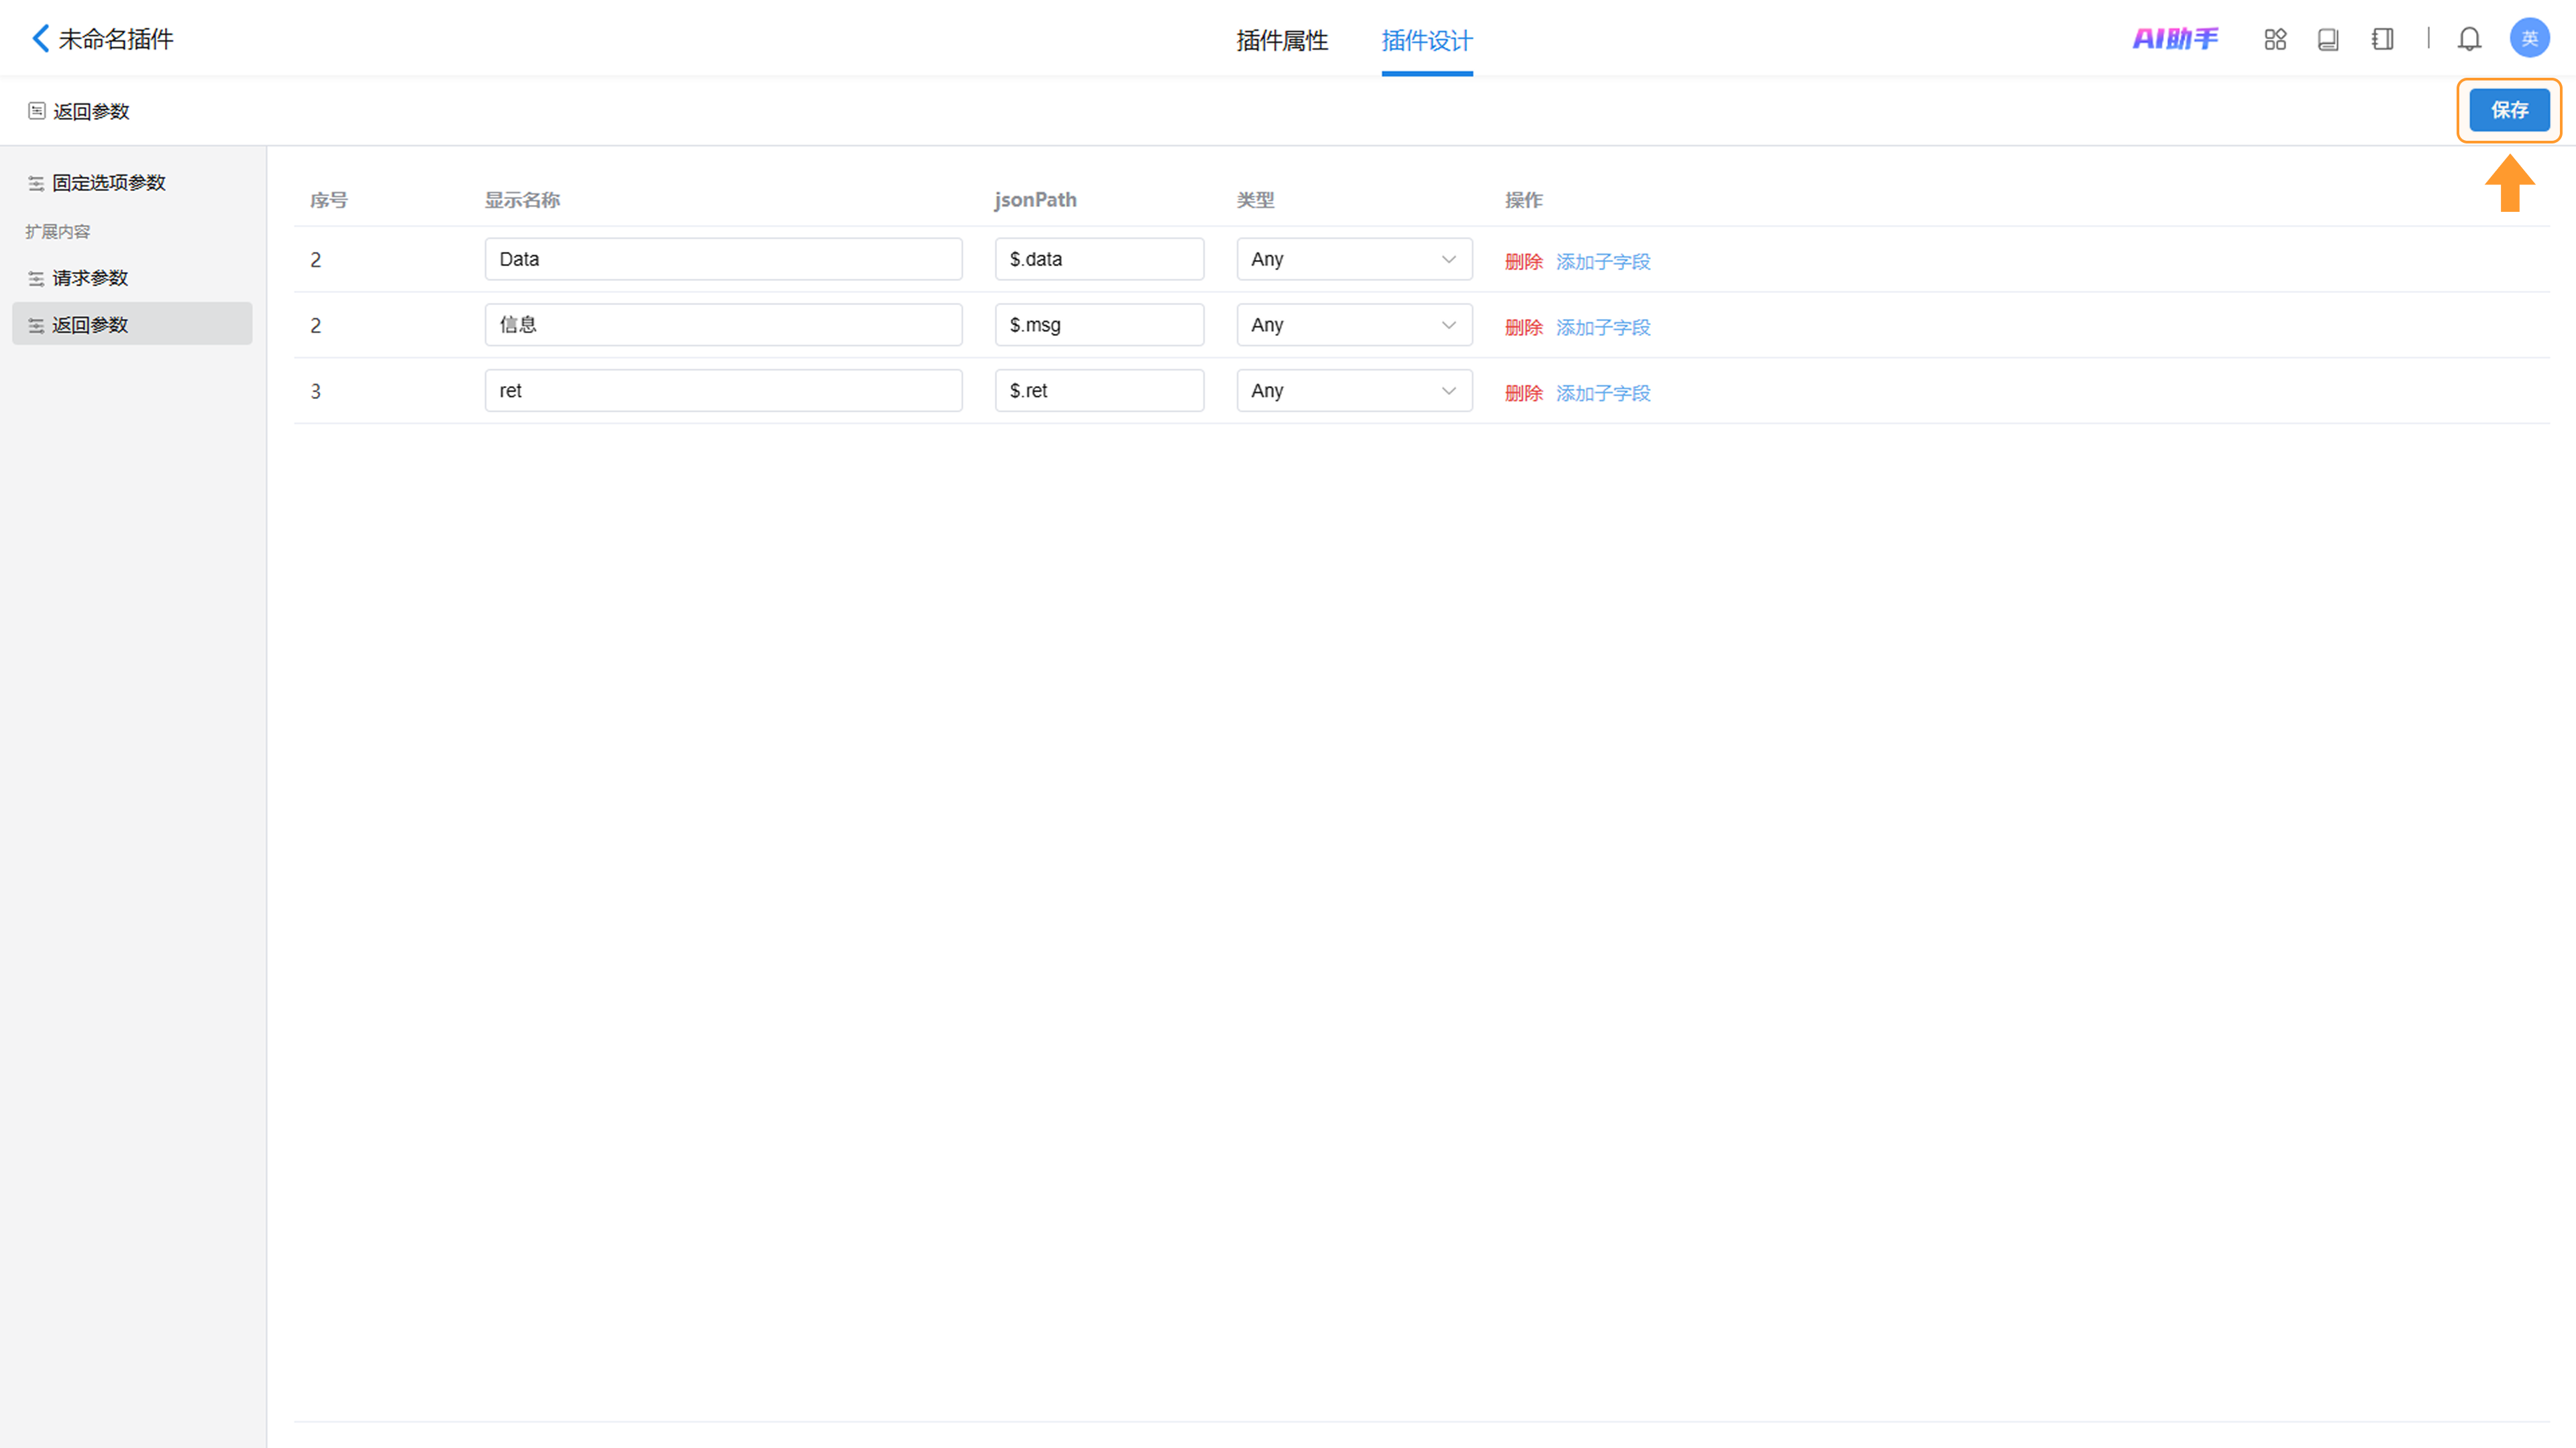The height and width of the screenshot is (1448, 2576).
Task: Open the AI助手 assistant
Action: 2175,39
